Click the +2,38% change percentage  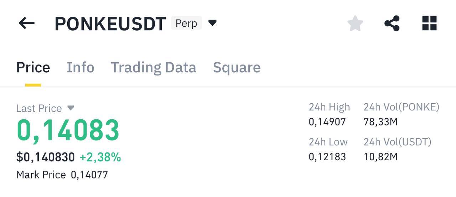[x=100, y=157]
